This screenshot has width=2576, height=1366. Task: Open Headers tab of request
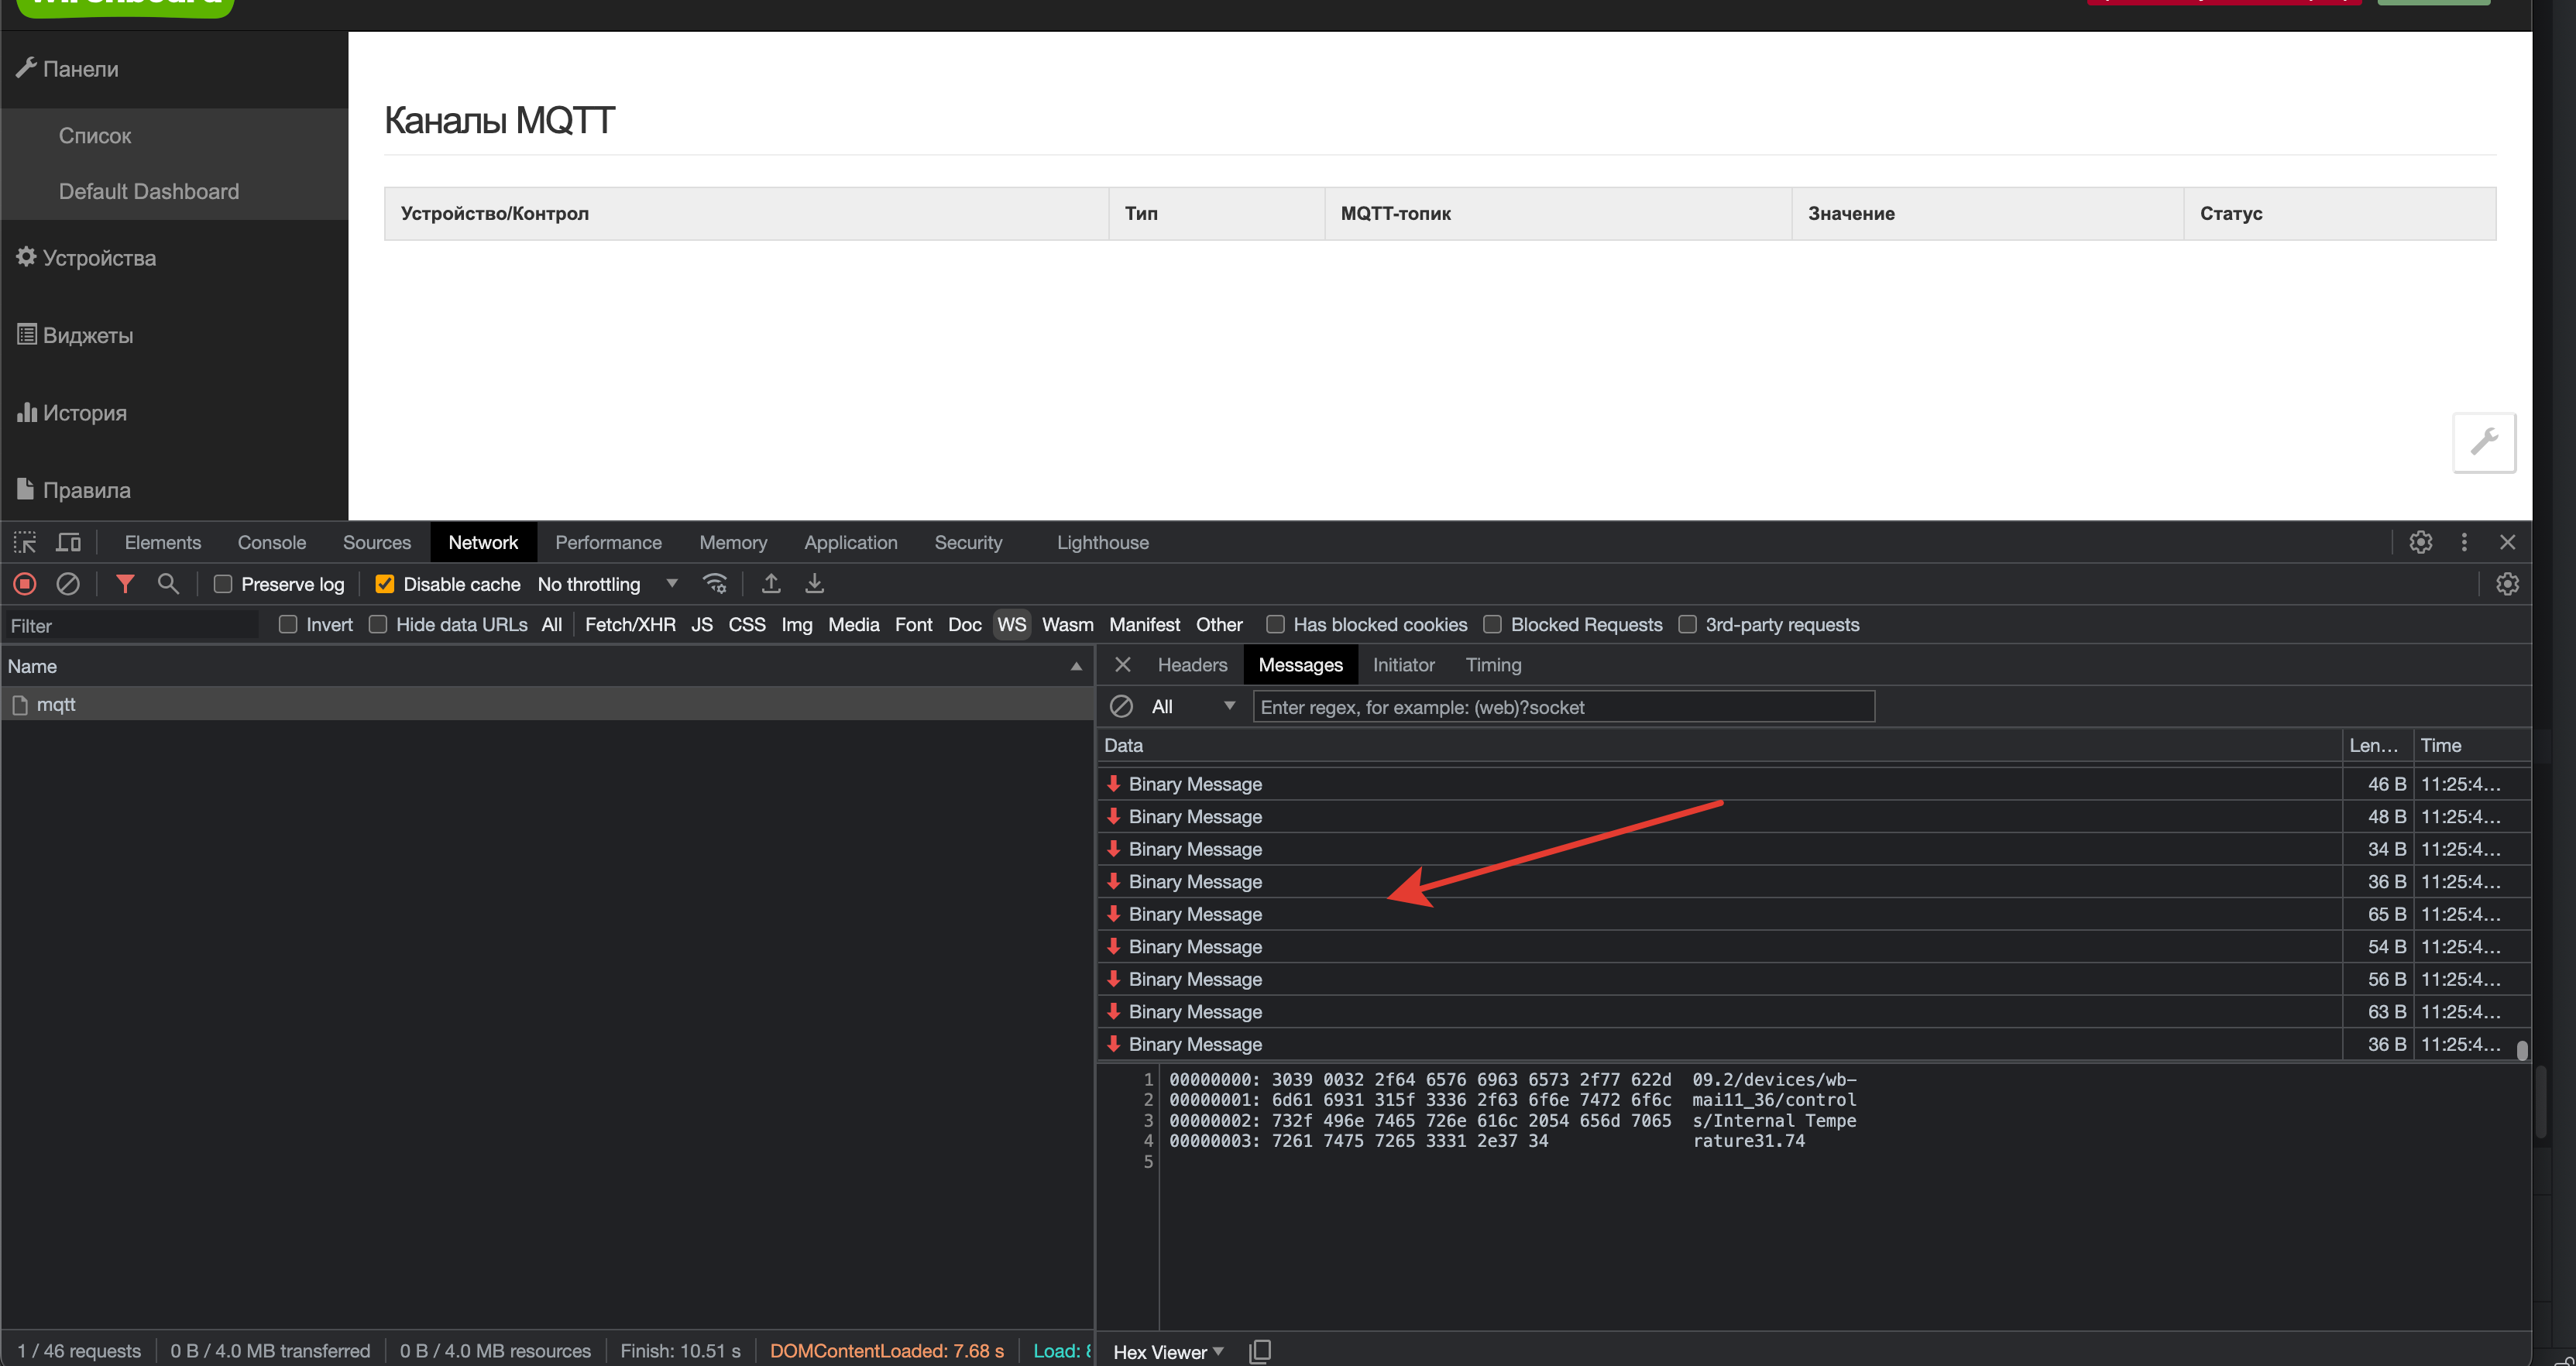point(1192,665)
